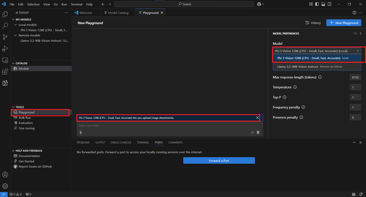Toggle the secondary side bar
The height and width of the screenshot is (197, 366).
point(330,4)
